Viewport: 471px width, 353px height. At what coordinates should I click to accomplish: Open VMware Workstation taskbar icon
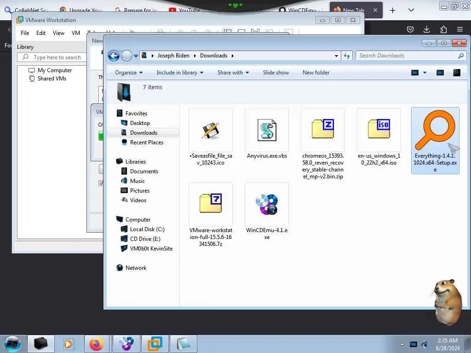click(155, 344)
